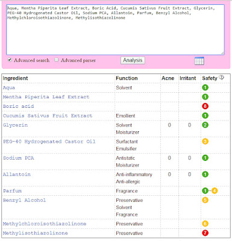This screenshot has width=232, height=241.
Task: Click 'Emulsifier' function text
Action: (126, 149)
